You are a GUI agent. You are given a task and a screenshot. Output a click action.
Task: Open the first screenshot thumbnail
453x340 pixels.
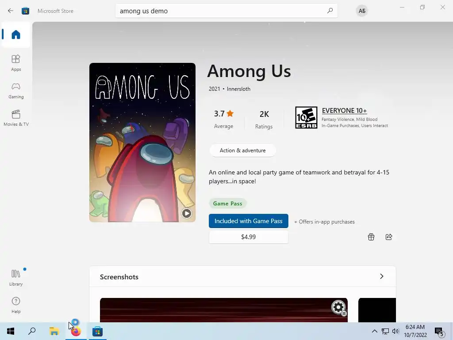point(223,310)
